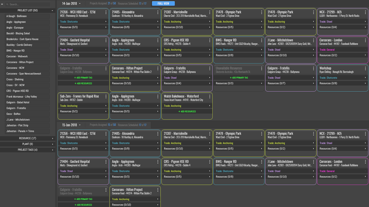
Task: Open options for 21356 WCX card under 15-Jan-2018
Action: 106,134
